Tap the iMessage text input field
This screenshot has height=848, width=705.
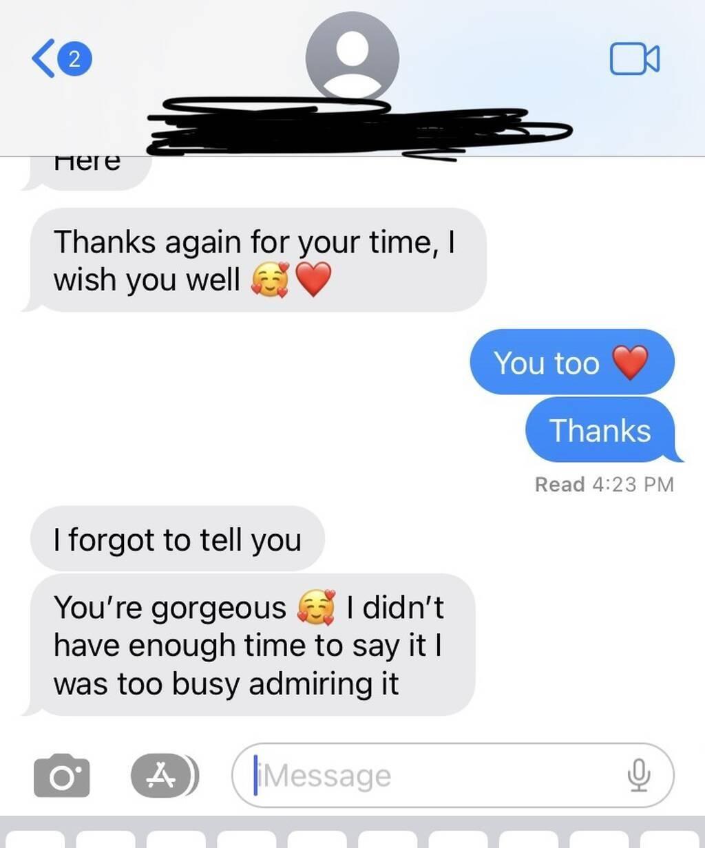[x=452, y=776]
